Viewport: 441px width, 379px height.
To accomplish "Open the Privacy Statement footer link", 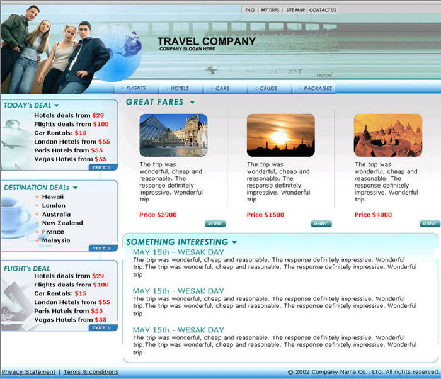I will 28,372.
